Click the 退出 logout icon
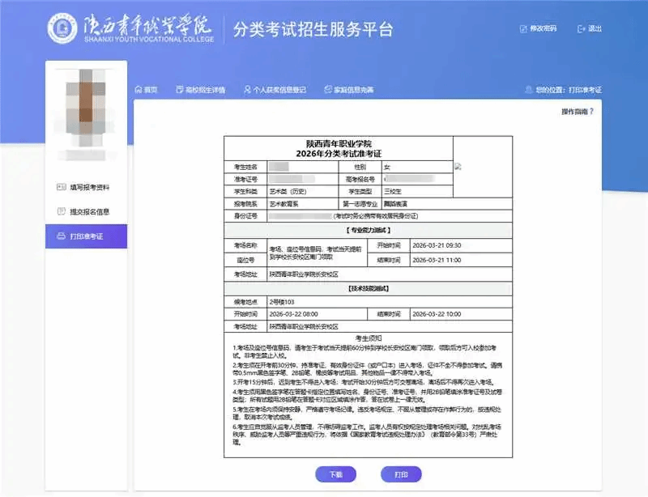 (x=580, y=28)
